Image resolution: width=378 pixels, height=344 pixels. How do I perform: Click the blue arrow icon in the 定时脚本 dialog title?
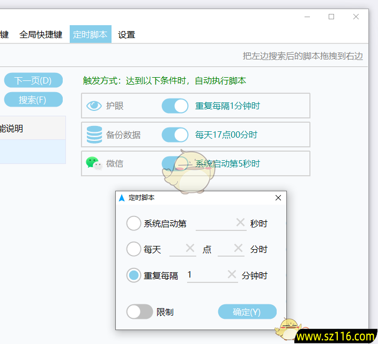pyautogui.click(x=122, y=198)
